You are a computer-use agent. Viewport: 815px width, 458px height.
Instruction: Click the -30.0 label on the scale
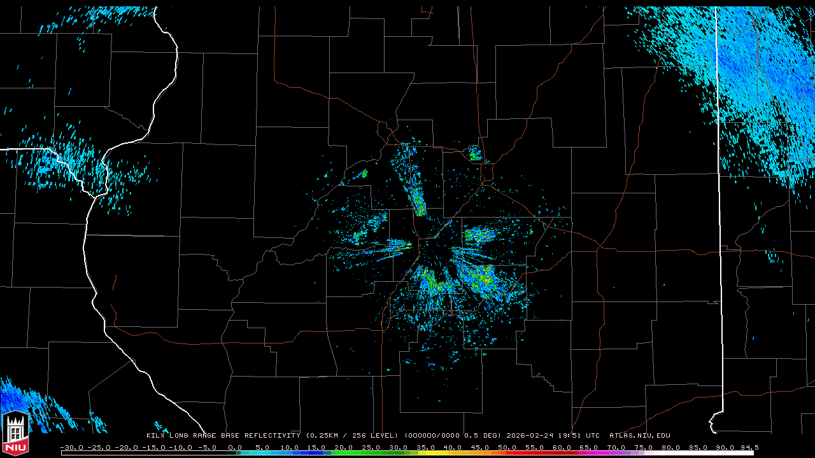coord(71,447)
